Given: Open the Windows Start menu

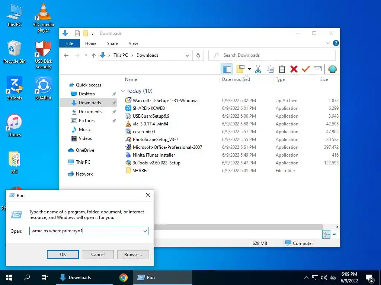Looking at the screenshot, I should pos(9,278).
